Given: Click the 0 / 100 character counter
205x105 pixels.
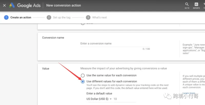Looking at the screenshot, I should 146,49.
